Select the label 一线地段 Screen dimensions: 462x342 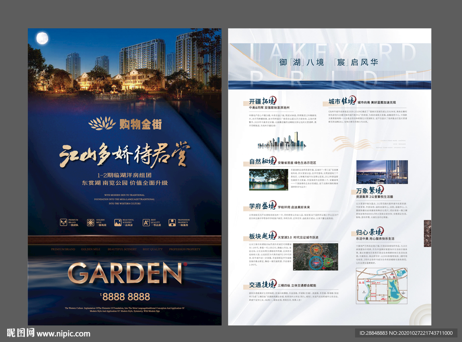(101, 225)
